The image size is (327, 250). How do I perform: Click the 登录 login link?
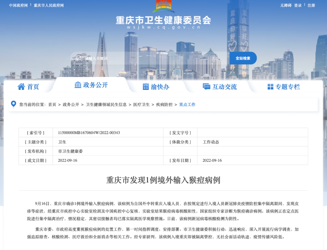[x=298, y=5]
